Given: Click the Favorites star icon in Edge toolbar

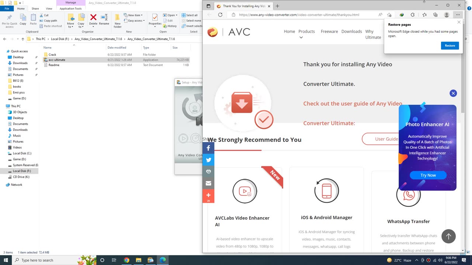Looking at the screenshot, I should click(x=424, y=15).
